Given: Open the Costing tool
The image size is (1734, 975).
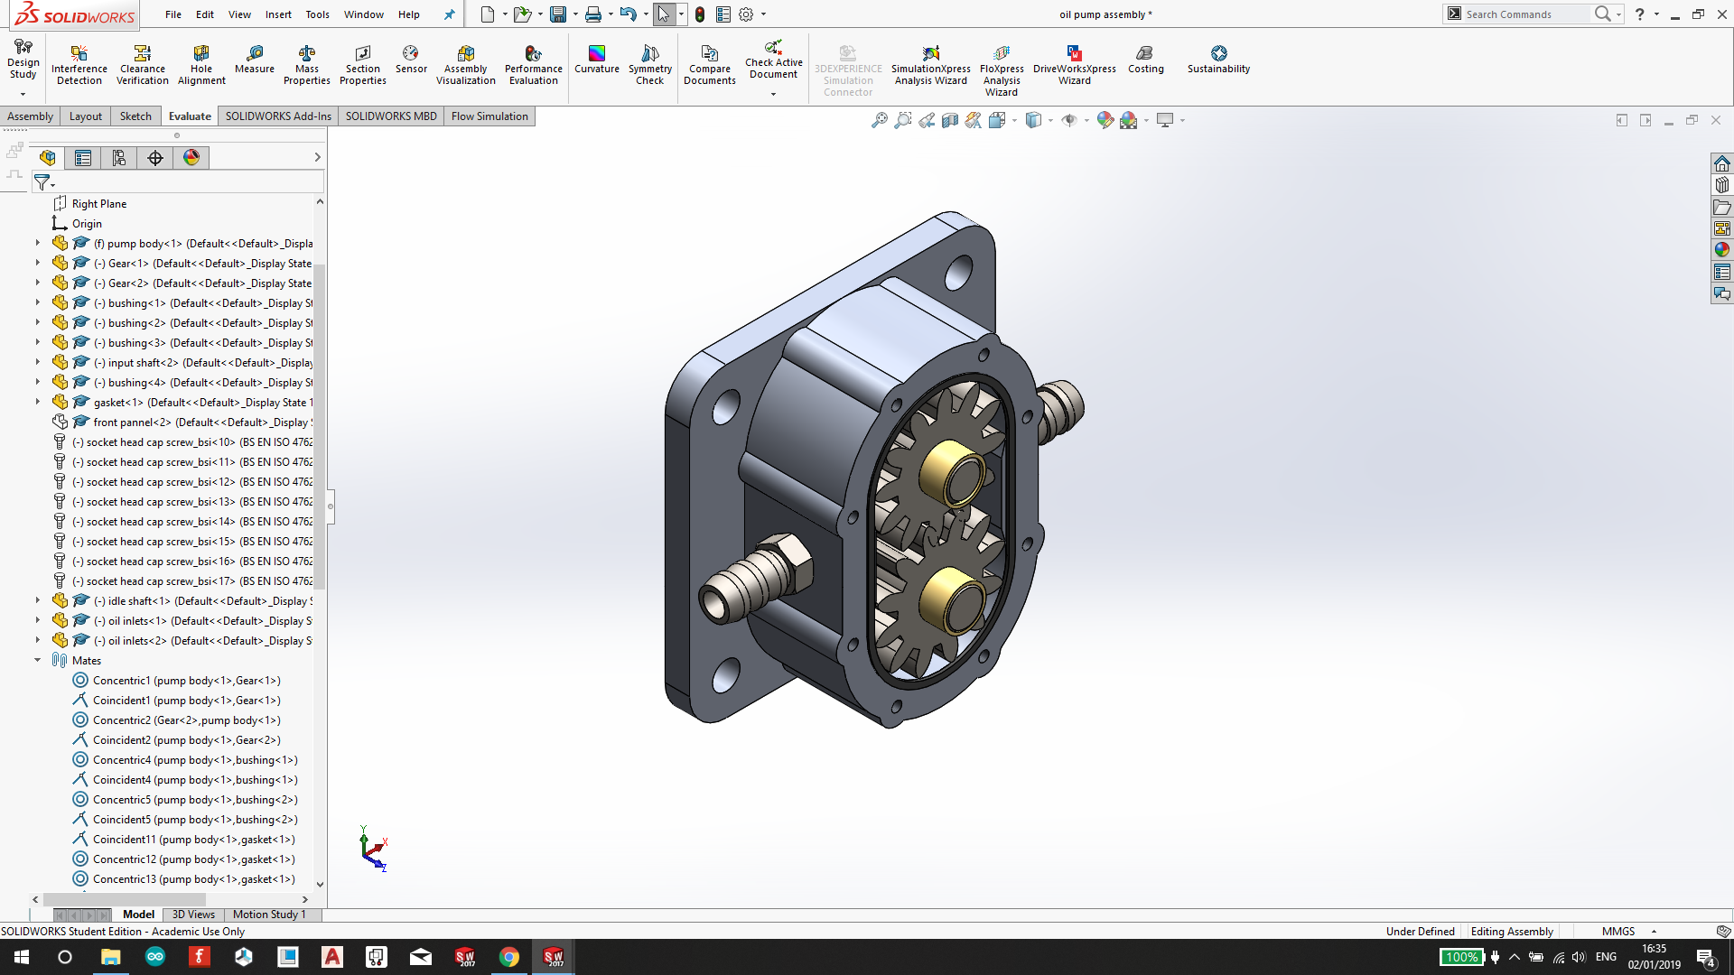Looking at the screenshot, I should click(x=1145, y=59).
